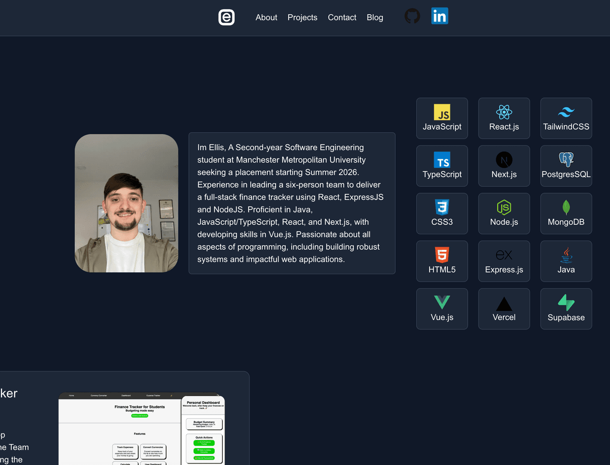The width and height of the screenshot is (610, 465).
Task: Open the About navigation link
Action: pyautogui.click(x=266, y=17)
